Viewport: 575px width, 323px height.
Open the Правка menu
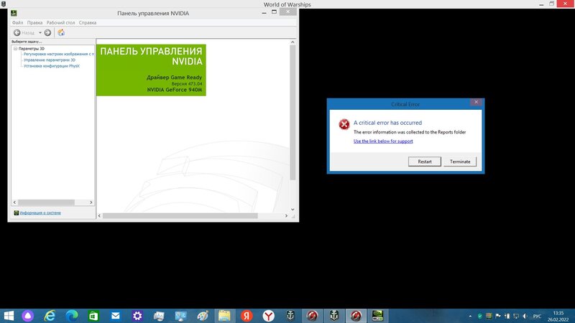[34, 23]
